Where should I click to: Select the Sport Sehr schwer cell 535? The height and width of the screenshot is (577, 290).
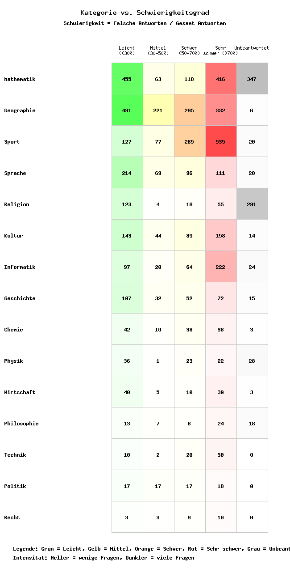click(x=221, y=141)
